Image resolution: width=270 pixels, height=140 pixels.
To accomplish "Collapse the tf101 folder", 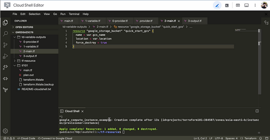I will click(x=34, y=65).
